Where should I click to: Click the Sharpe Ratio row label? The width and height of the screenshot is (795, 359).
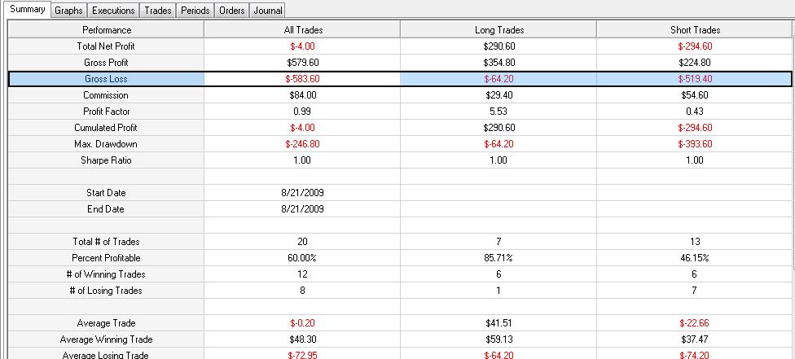pyautogui.click(x=106, y=160)
